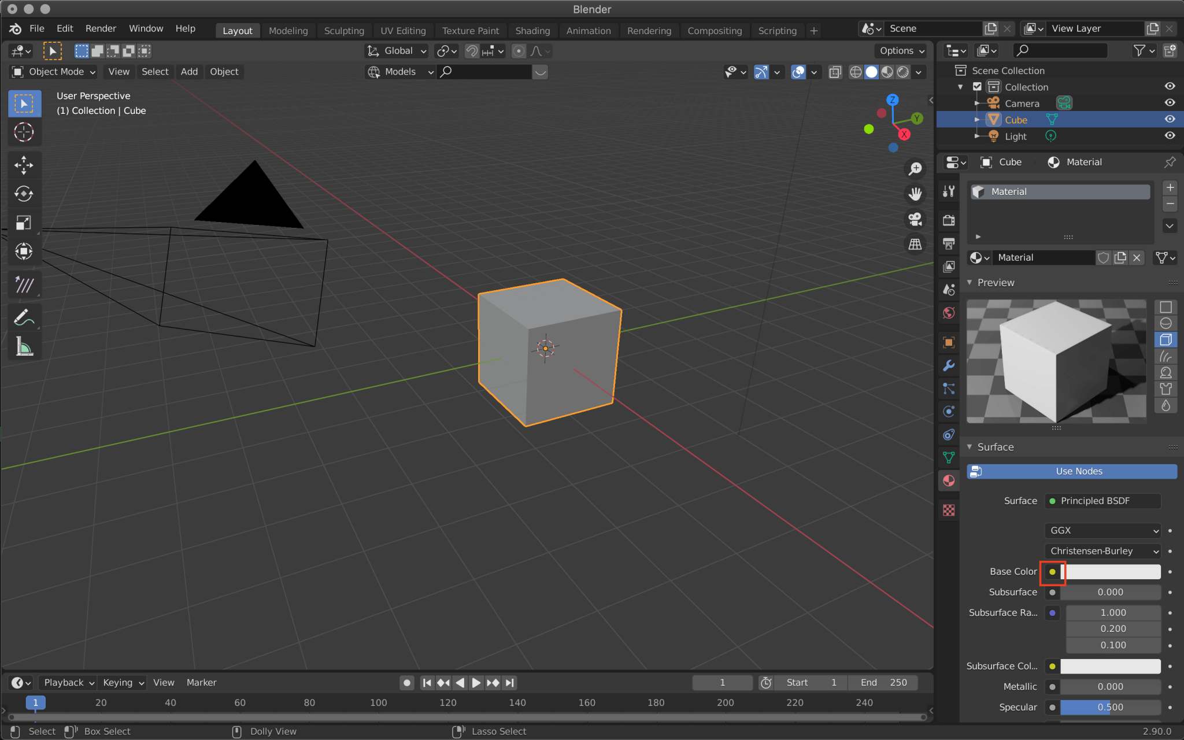Select the Measure tool
The image size is (1184, 740).
[24, 345]
